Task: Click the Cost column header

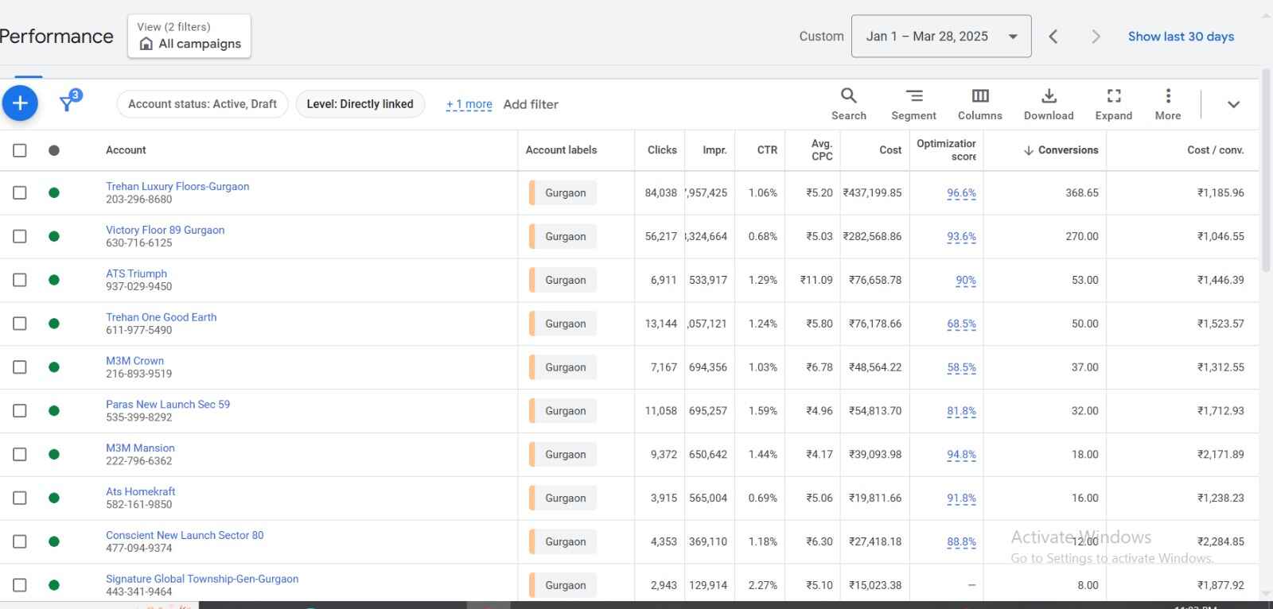Action: click(x=890, y=150)
